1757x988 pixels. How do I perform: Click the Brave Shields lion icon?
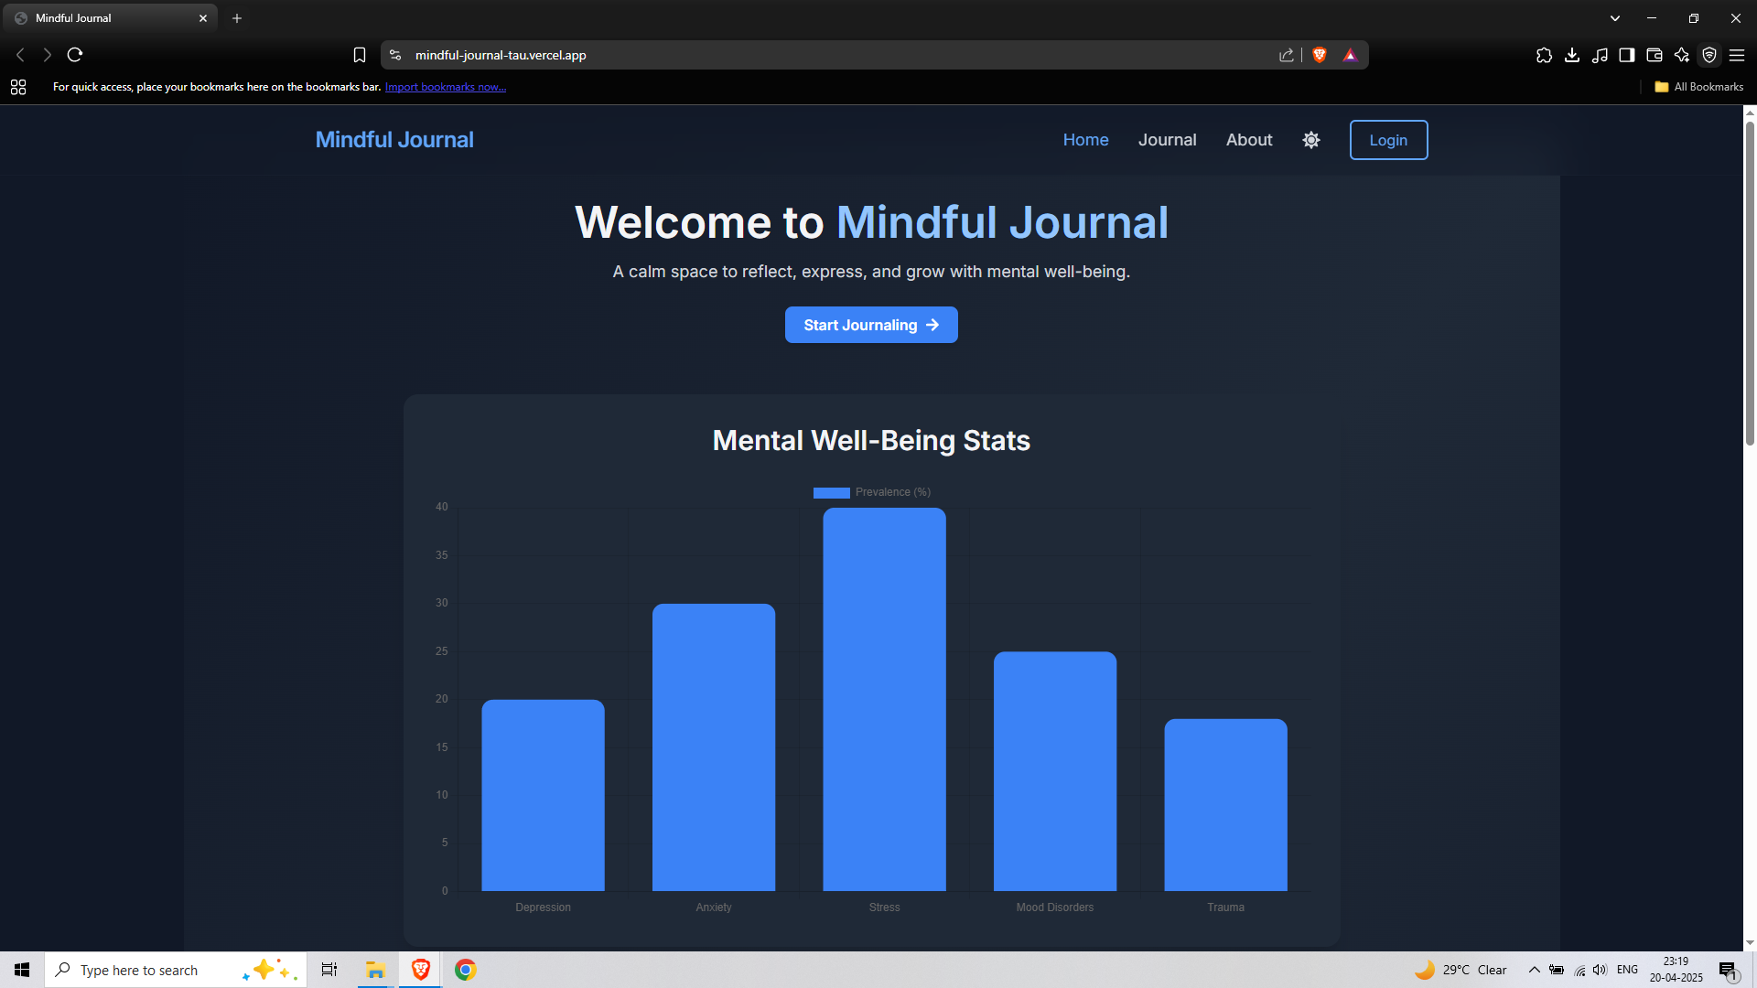[1319, 55]
